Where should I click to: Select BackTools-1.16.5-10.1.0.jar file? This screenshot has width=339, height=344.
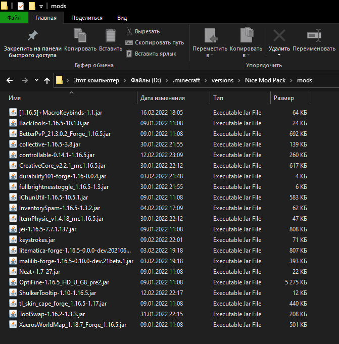[x=54, y=123]
